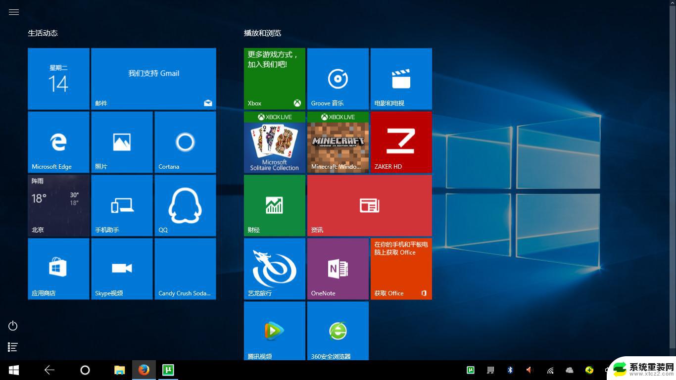Open the All apps list icon

(x=13, y=347)
